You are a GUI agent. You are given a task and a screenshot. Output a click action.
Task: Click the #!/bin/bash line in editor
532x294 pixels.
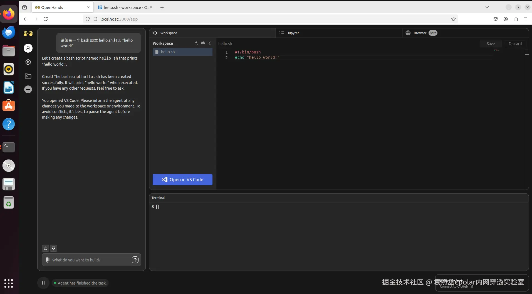248,52
